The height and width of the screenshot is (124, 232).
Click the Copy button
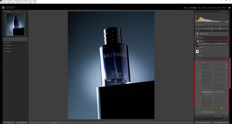(9, 123)
